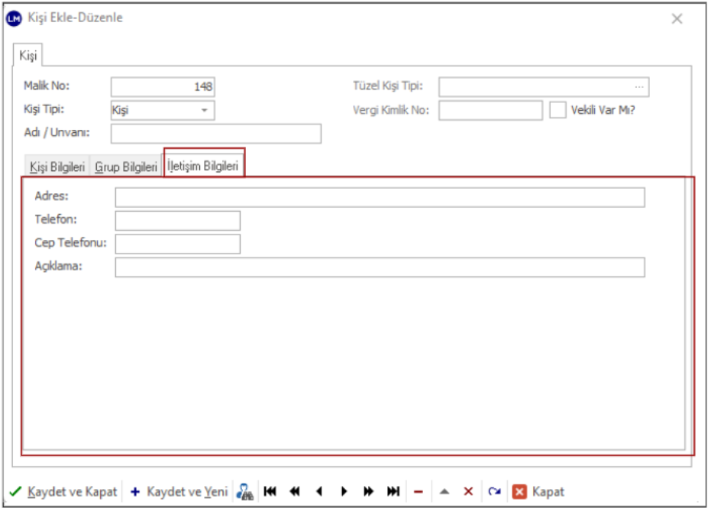
Task: Go to the next page of records
Action: click(x=368, y=491)
